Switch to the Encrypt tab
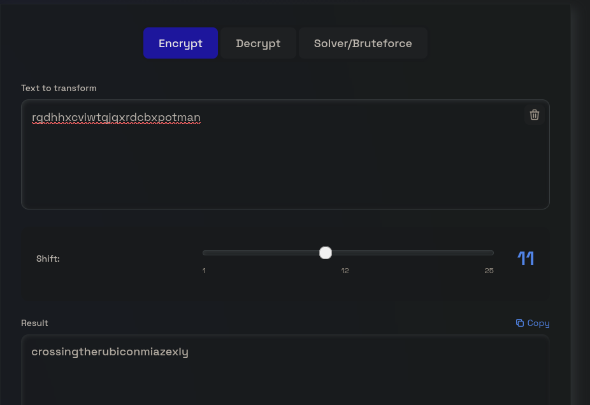This screenshot has height=405, width=590. click(180, 43)
